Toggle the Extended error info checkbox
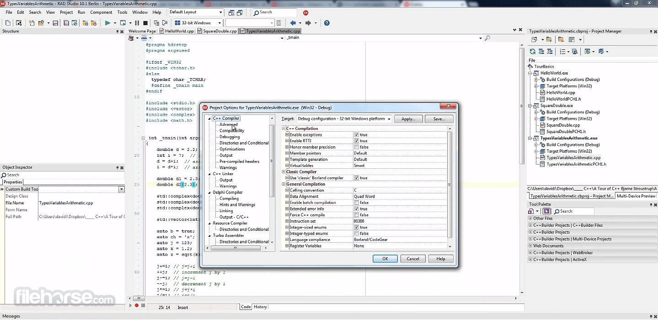Viewport: 658px width, 320px height. 356,209
